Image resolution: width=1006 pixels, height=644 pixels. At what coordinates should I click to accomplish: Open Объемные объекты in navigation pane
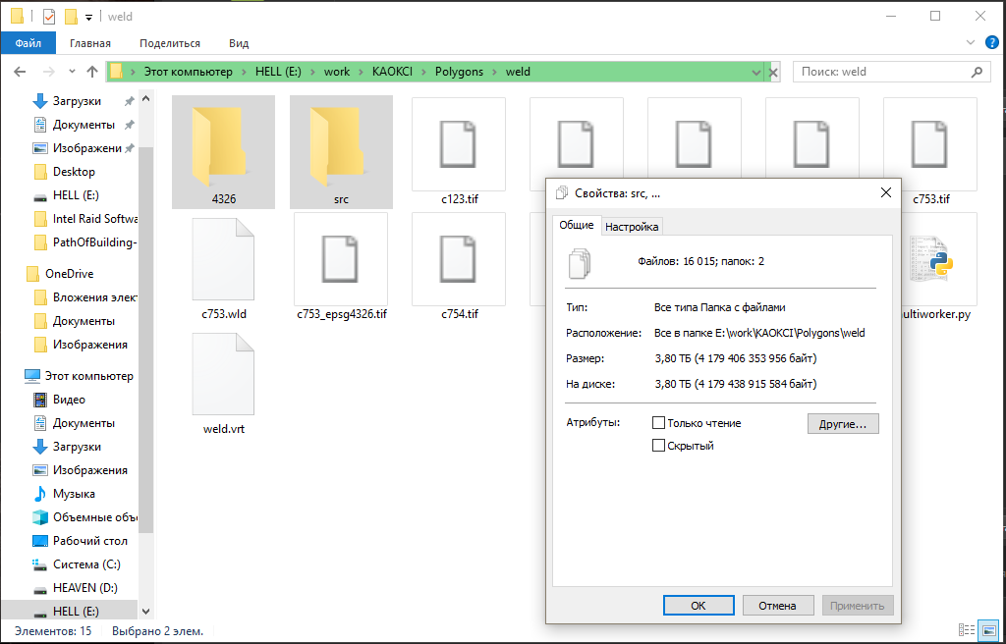tap(95, 517)
